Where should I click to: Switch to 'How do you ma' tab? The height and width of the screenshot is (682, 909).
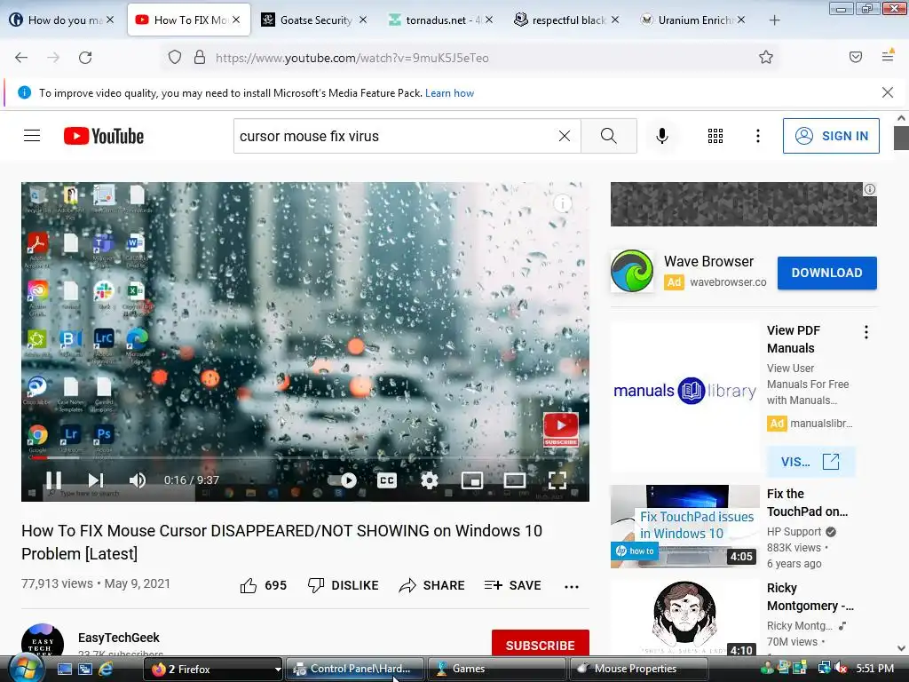click(62, 20)
